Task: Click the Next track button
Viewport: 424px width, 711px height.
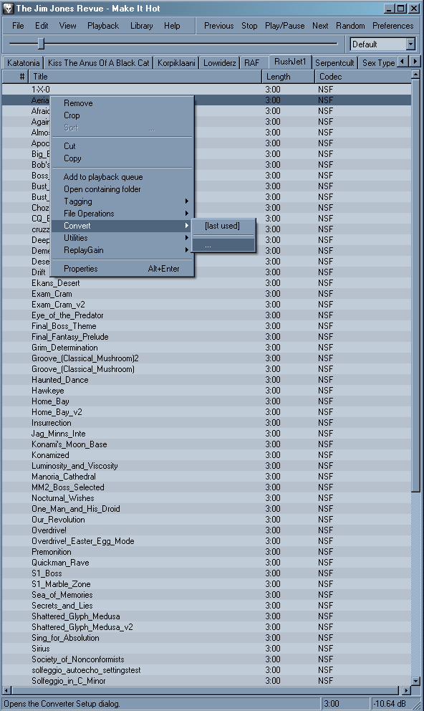Action: 320,26
